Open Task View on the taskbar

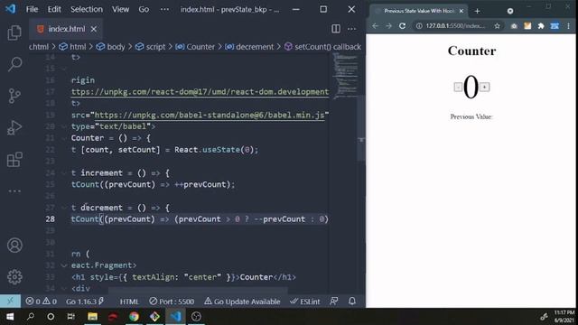(x=70, y=317)
